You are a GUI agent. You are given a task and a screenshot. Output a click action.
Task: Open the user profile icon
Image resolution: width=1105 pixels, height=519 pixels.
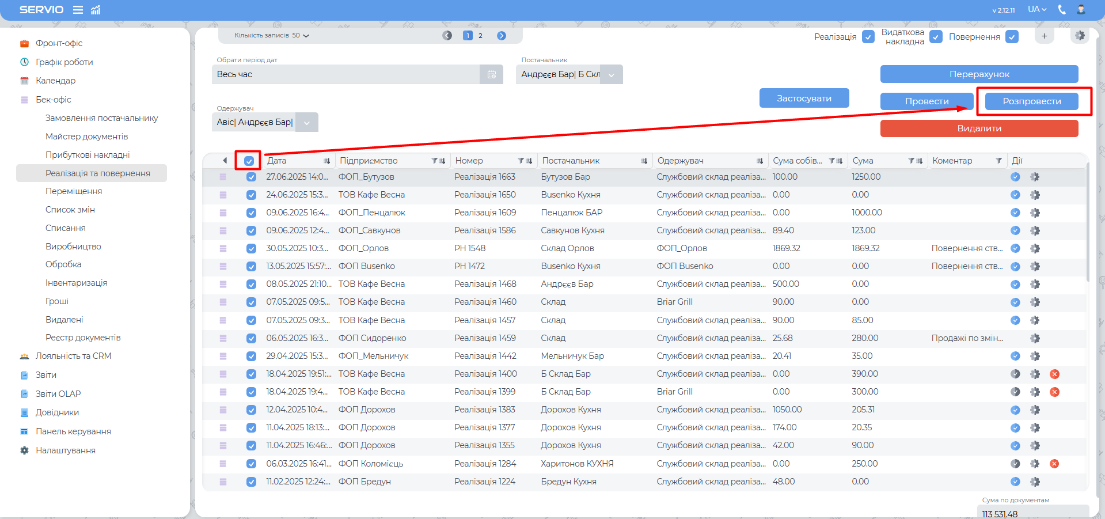click(1081, 10)
